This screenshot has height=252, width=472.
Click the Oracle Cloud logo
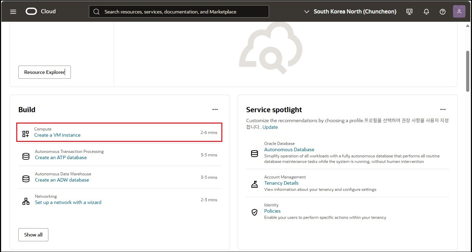(31, 11)
